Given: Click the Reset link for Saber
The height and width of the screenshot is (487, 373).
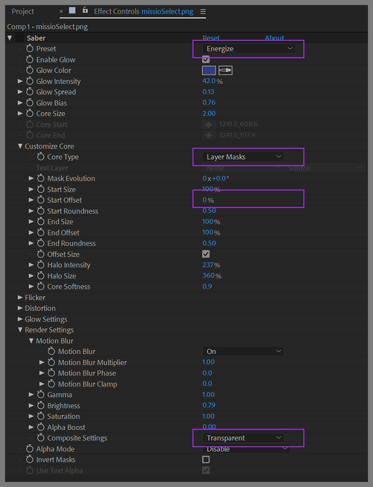Looking at the screenshot, I should point(211,38).
